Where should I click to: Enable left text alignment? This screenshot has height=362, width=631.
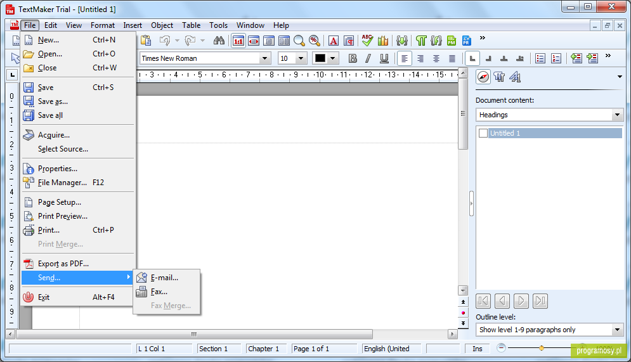[405, 59]
